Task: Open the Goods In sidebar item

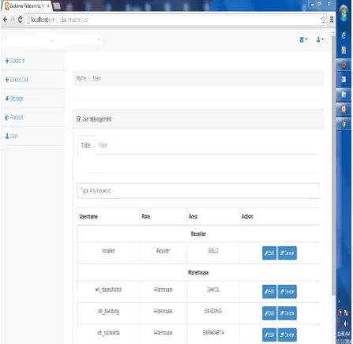Action: coord(15,61)
